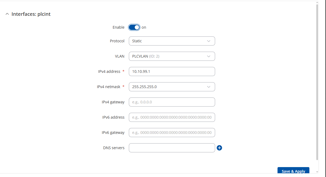326x177 pixels.
Task: Click the scrollbar down arrow
Action: pos(317,172)
